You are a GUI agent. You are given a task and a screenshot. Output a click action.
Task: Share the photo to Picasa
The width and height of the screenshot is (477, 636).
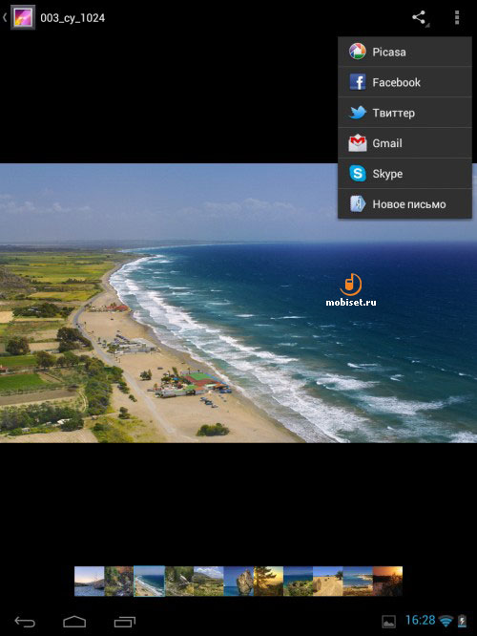(x=404, y=52)
